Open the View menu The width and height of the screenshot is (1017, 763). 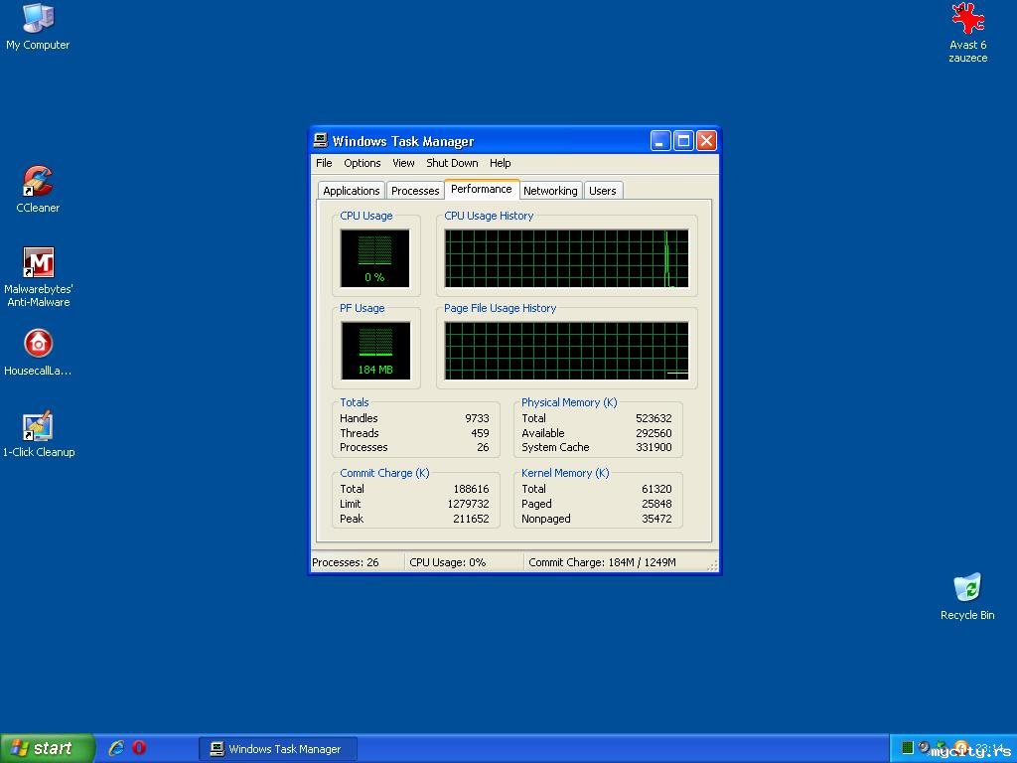pyautogui.click(x=403, y=163)
